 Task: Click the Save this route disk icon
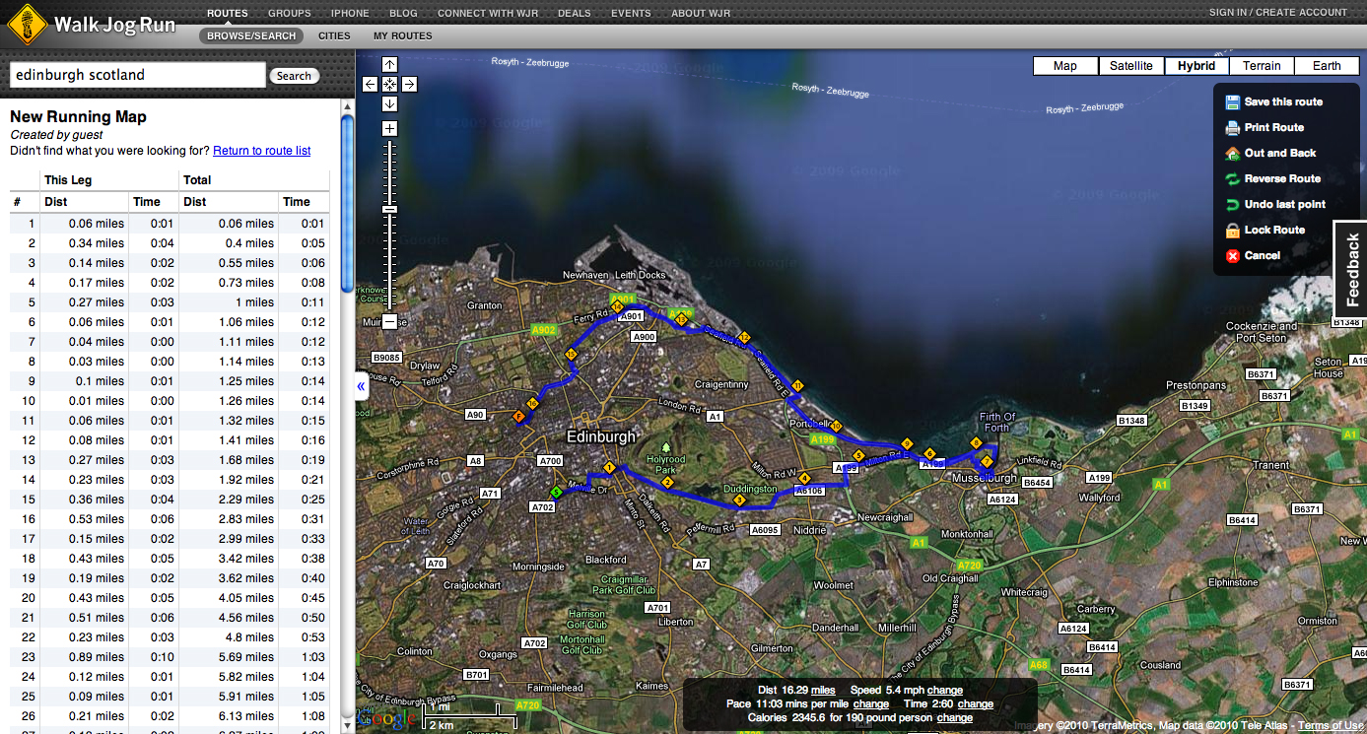(1232, 102)
